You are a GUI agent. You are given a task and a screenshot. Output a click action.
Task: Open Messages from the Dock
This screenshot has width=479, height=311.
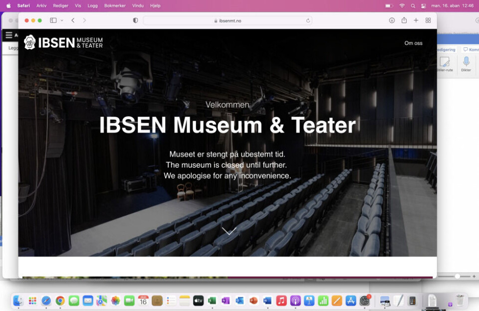tap(74, 301)
